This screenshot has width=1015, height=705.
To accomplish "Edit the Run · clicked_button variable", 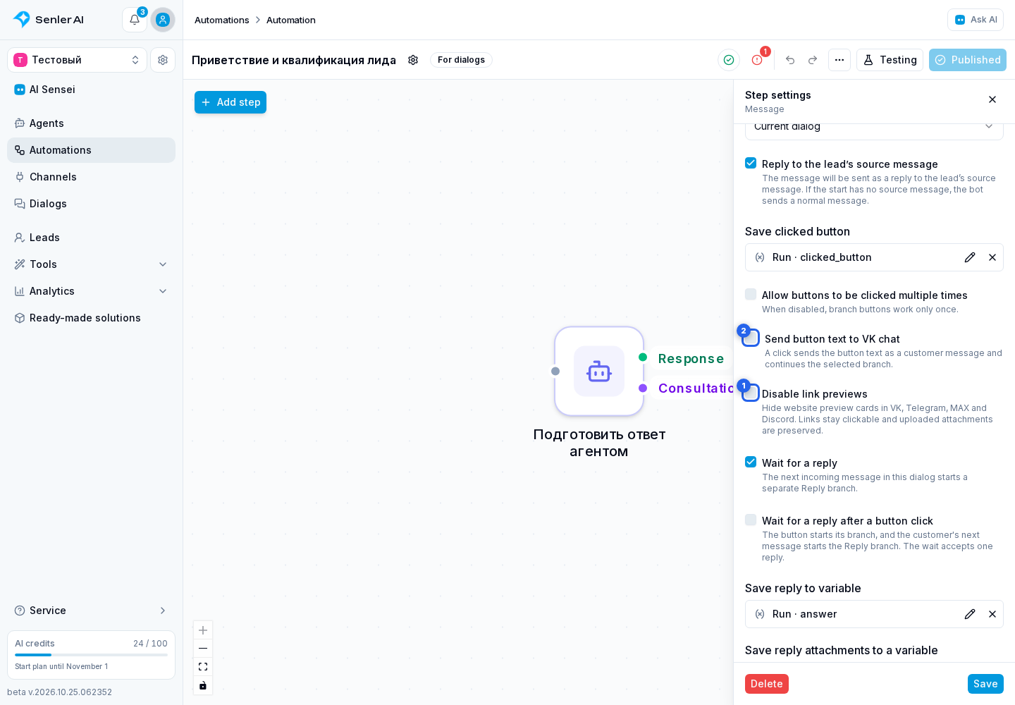I will pyautogui.click(x=970, y=257).
